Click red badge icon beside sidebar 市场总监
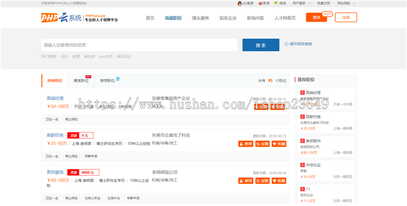The image size is (407, 206). [302, 165]
